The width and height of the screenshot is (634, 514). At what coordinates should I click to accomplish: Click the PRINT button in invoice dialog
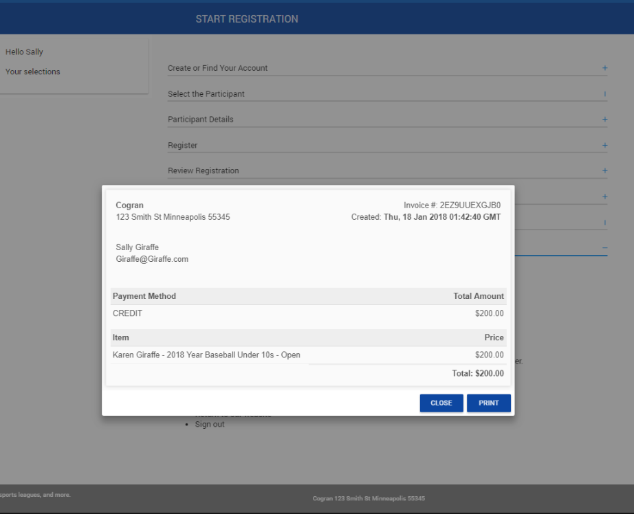click(488, 403)
